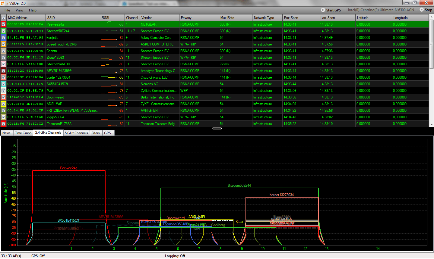Click the Start GPS button label
This screenshot has height=259, width=434.
334,10
